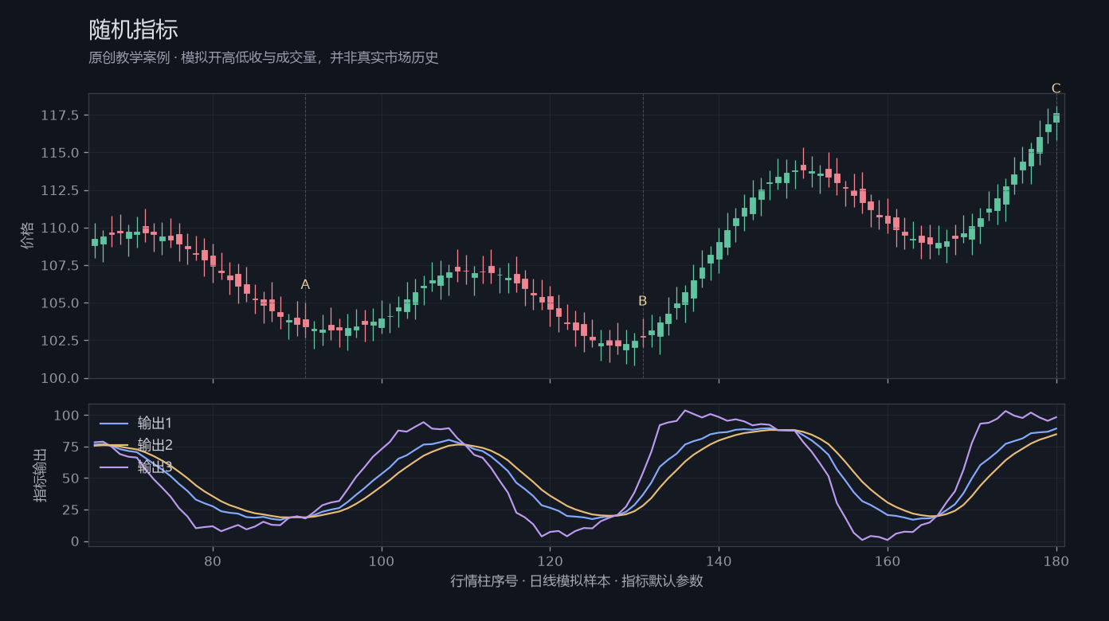Click the 107.5 price axis tick
1109x621 pixels.
click(60, 266)
